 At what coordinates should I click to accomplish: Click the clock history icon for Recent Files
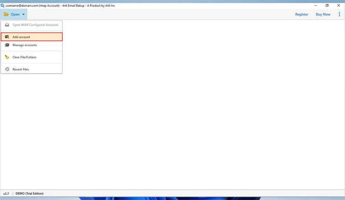pos(7,69)
